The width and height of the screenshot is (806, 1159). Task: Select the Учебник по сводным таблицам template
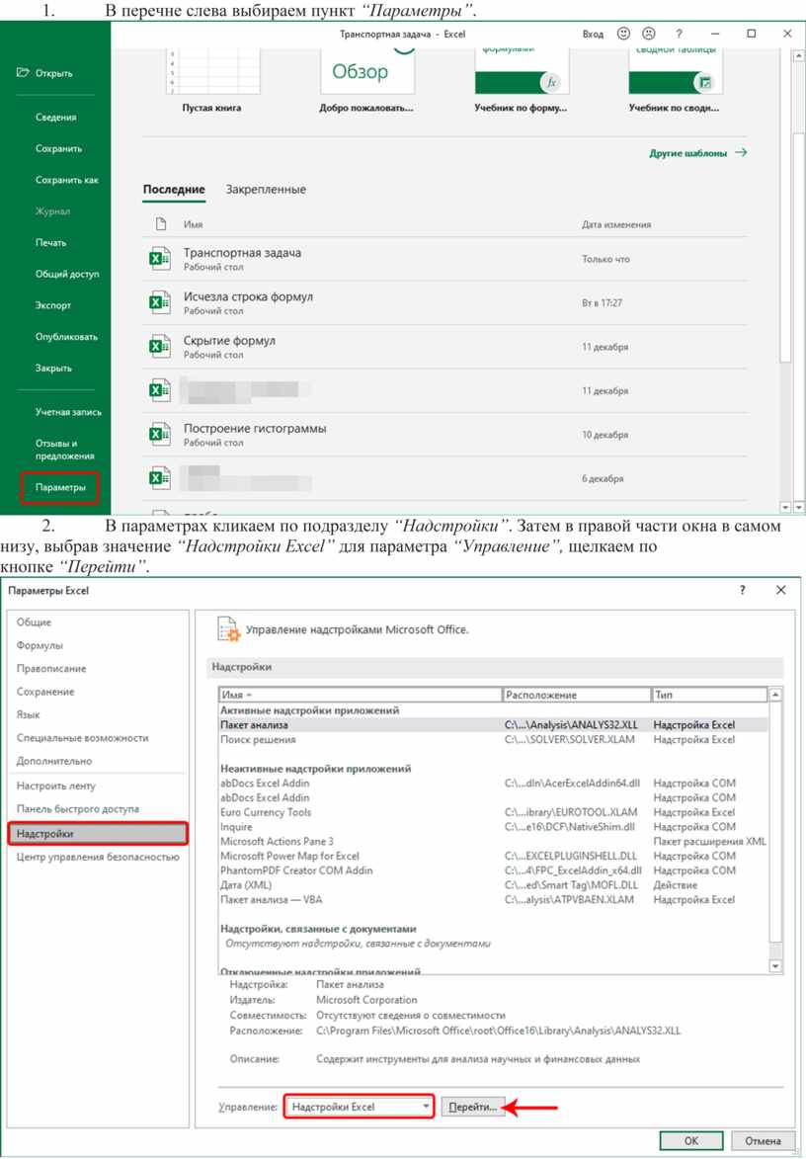click(x=675, y=81)
